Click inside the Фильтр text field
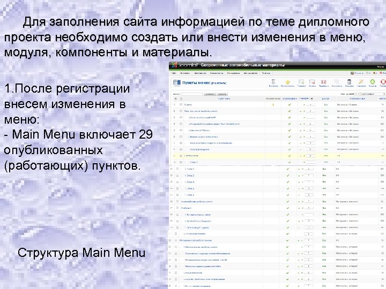The height and width of the screenshot is (289, 386). [x=192, y=94]
